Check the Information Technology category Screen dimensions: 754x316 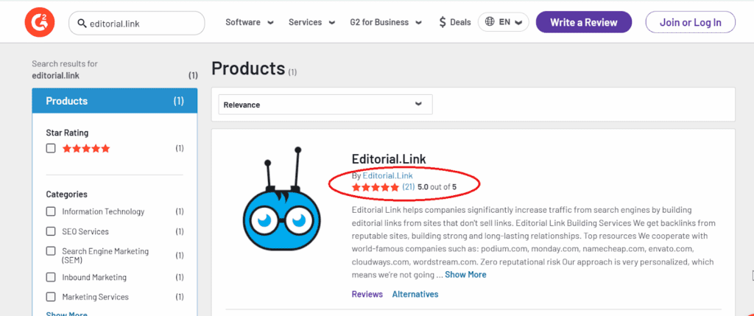point(51,211)
